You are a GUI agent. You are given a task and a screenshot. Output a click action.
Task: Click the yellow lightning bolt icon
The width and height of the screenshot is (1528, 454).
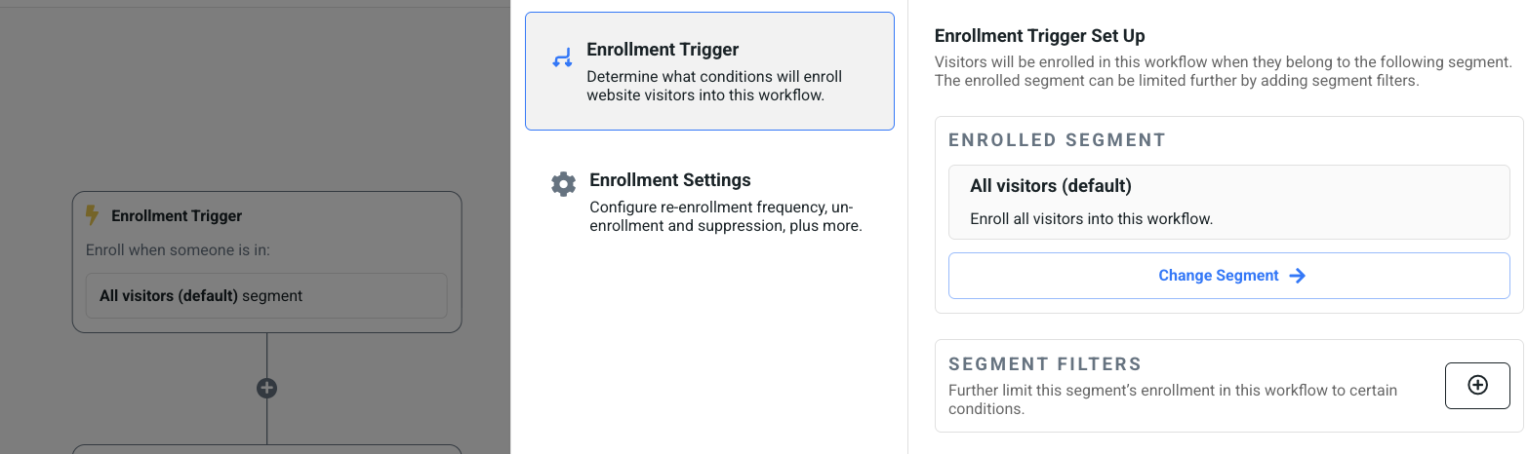[x=93, y=215]
